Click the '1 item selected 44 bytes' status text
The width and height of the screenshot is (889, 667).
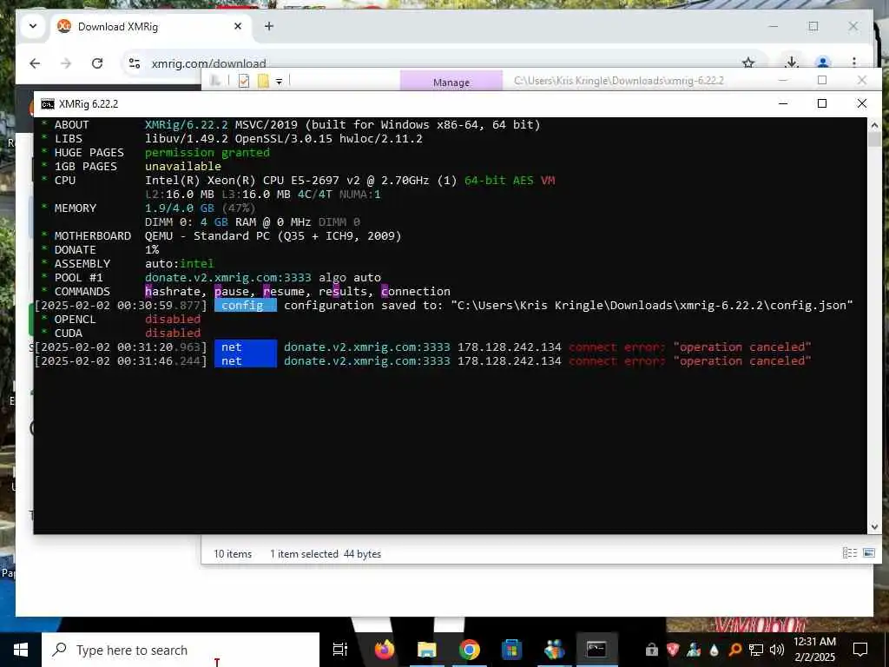pyautogui.click(x=326, y=553)
